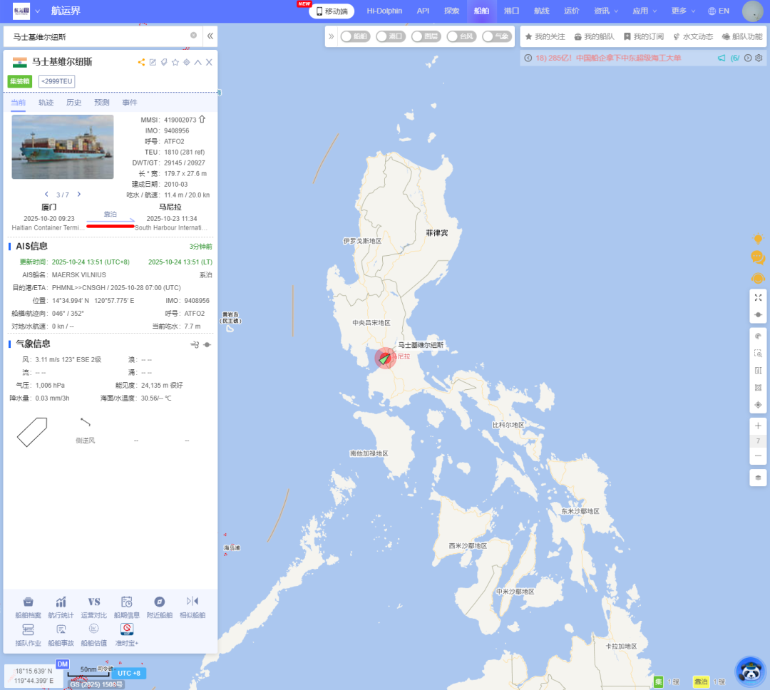This screenshot has width=770, height=690.
Task: Toggle the wind display icon in 气象信息
Action: 195,345
